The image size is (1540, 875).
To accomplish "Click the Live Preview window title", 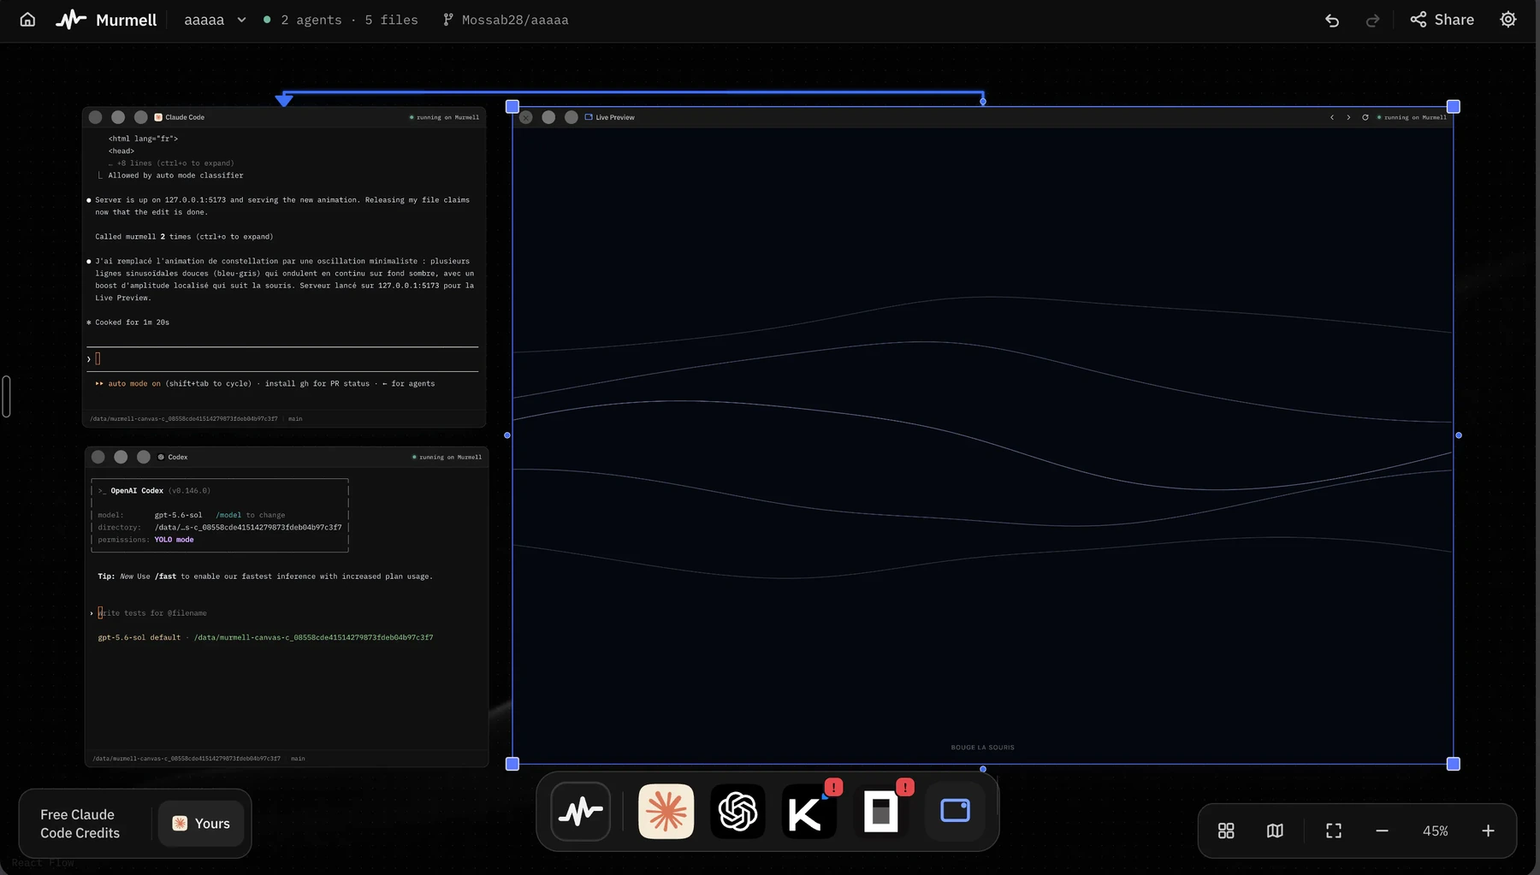I will (615, 117).
